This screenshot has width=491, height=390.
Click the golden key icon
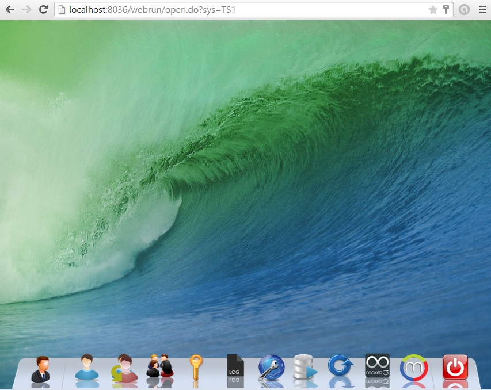(x=196, y=368)
